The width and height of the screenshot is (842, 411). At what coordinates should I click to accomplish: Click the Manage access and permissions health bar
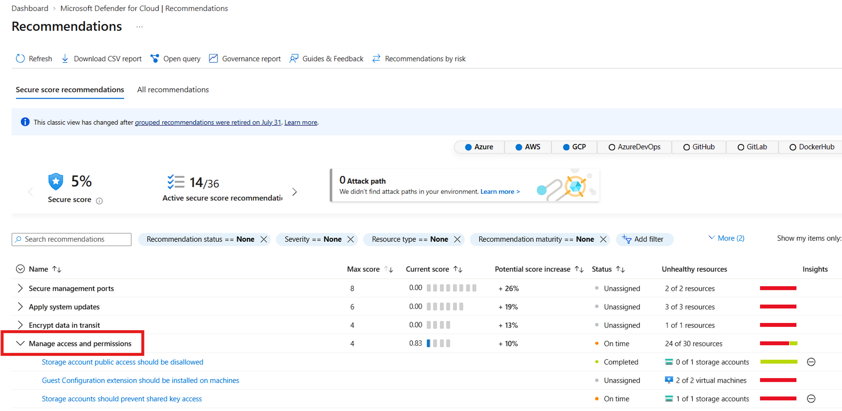[779, 343]
